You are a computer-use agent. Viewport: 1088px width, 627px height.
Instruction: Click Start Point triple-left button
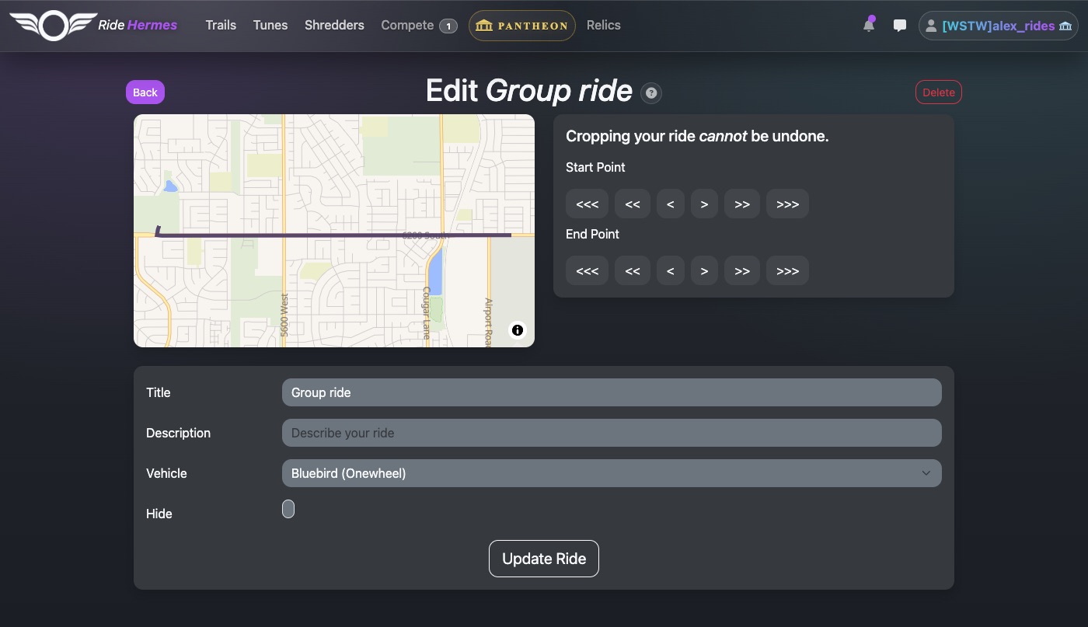588,204
